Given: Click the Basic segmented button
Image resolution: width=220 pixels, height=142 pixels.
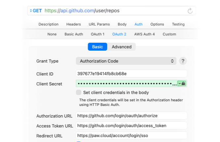Looking at the screenshot, I should tap(97, 47).
